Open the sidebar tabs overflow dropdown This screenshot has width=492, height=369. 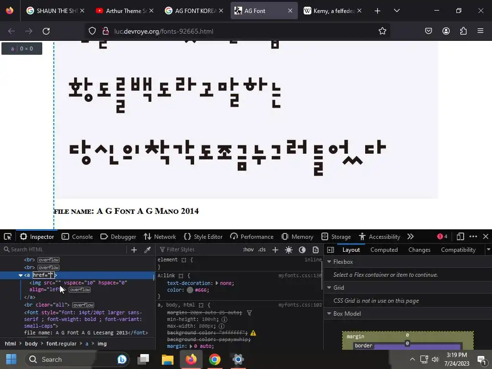click(488, 250)
